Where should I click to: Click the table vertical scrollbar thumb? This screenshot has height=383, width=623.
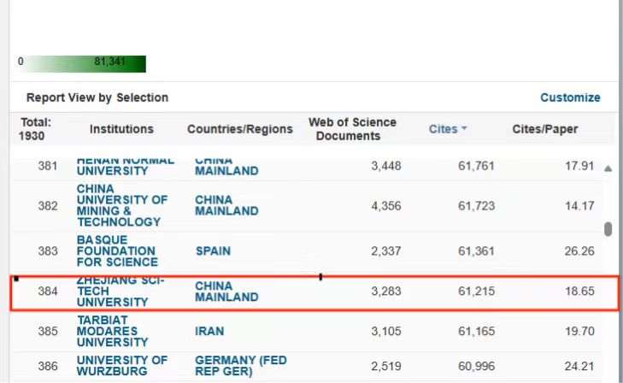608,229
